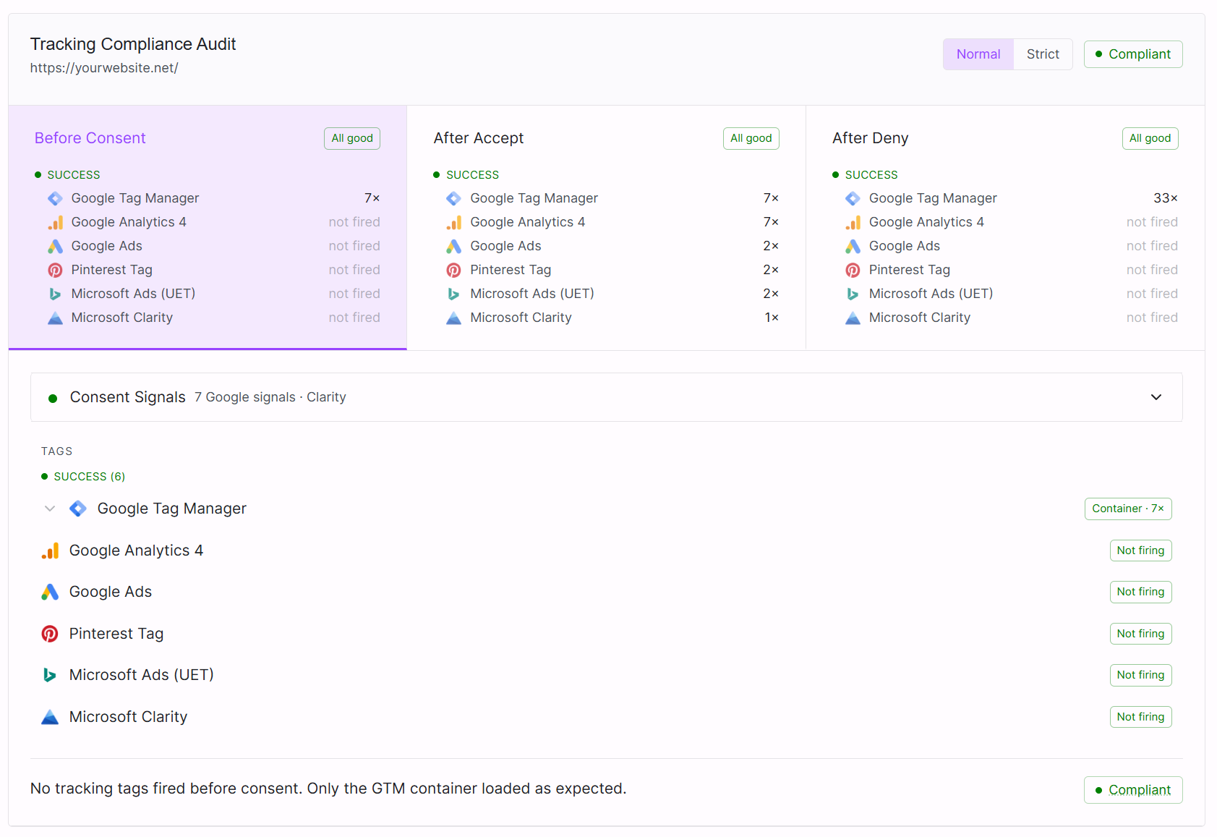Open the https://yourwebsite.net/ URL

(x=104, y=68)
